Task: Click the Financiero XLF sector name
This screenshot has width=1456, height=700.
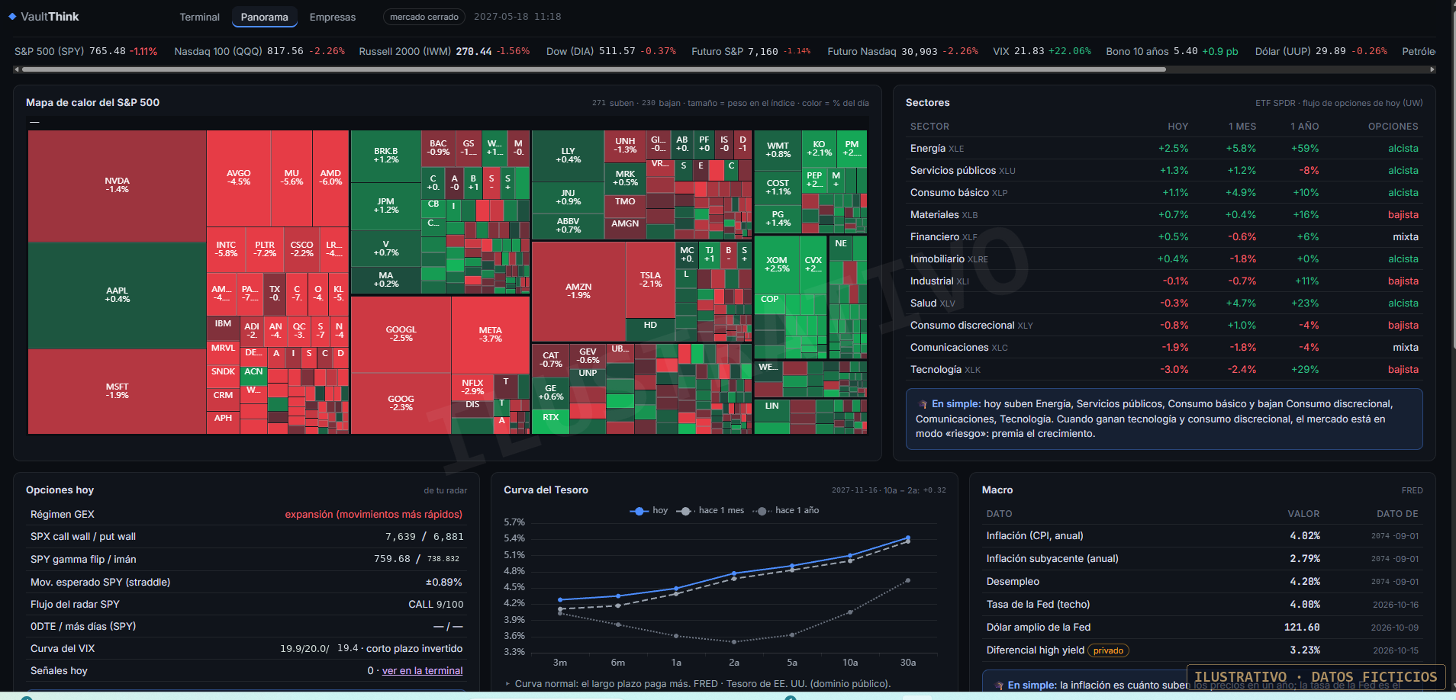Action: click(943, 237)
